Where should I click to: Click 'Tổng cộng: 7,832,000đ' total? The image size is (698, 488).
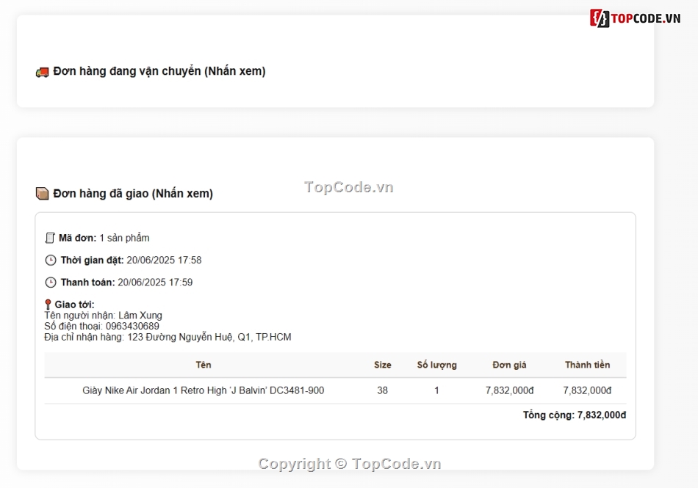point(575,415)
